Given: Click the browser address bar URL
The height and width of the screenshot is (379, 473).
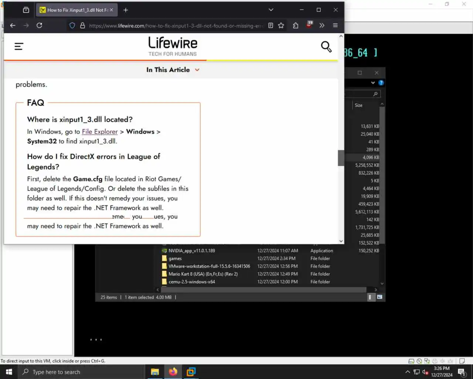Looking at the screenshot, I should (176, 26).
